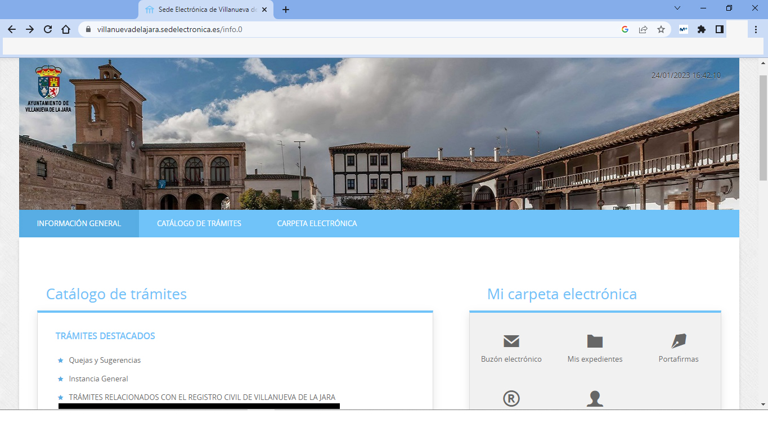
Task: Open Portafirmas pen icon
Action: coord(679,341)
